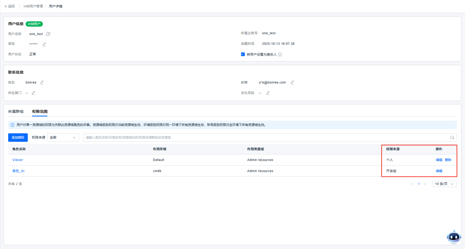Open the robot assistant chat
This screenshot has height=249, width=465.
(454, 237)
